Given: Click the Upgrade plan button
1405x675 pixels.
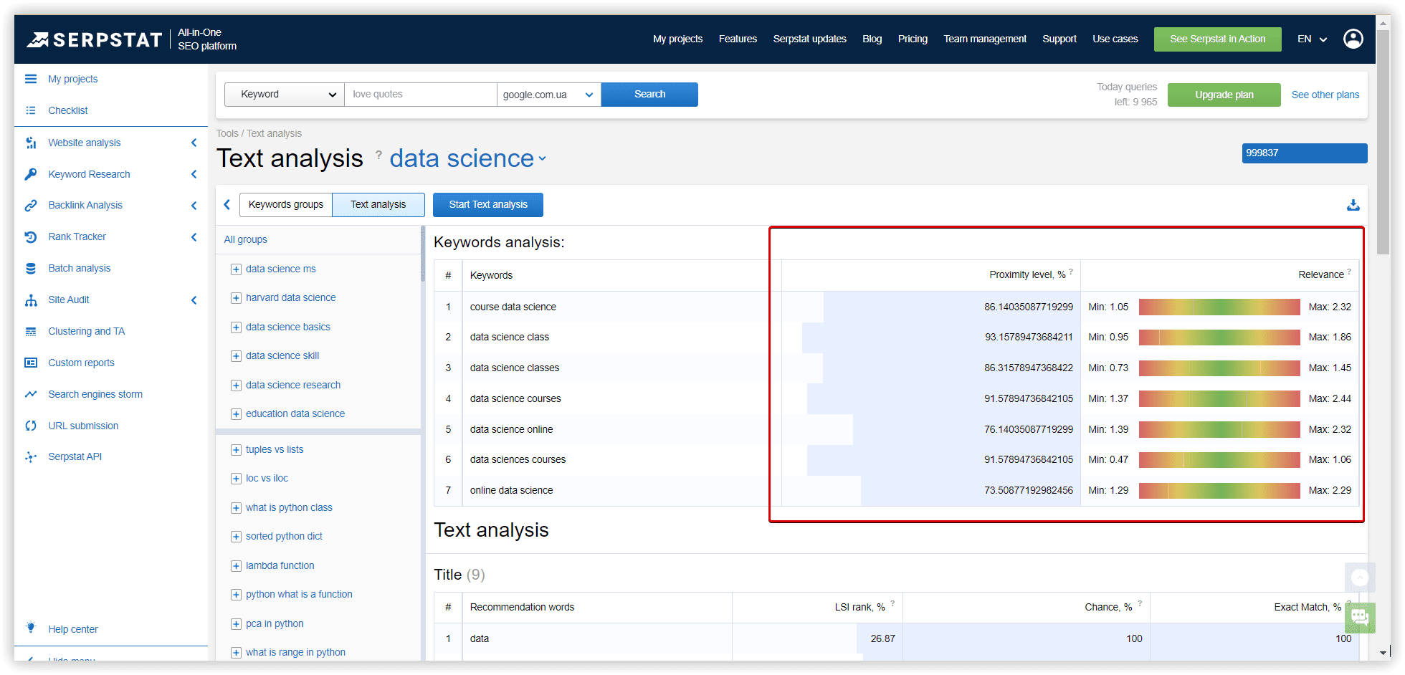Looking at the screenshot, I should (x=1224, y=95).
